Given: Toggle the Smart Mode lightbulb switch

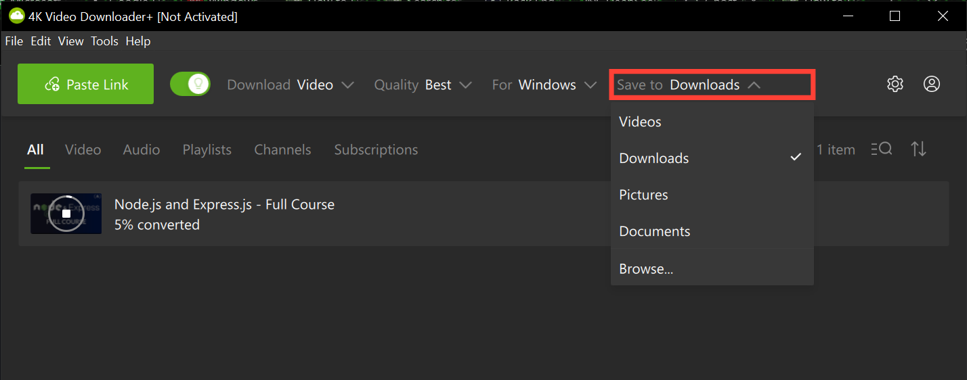Looking at the screenshot, I should click(x=190, y=85).
